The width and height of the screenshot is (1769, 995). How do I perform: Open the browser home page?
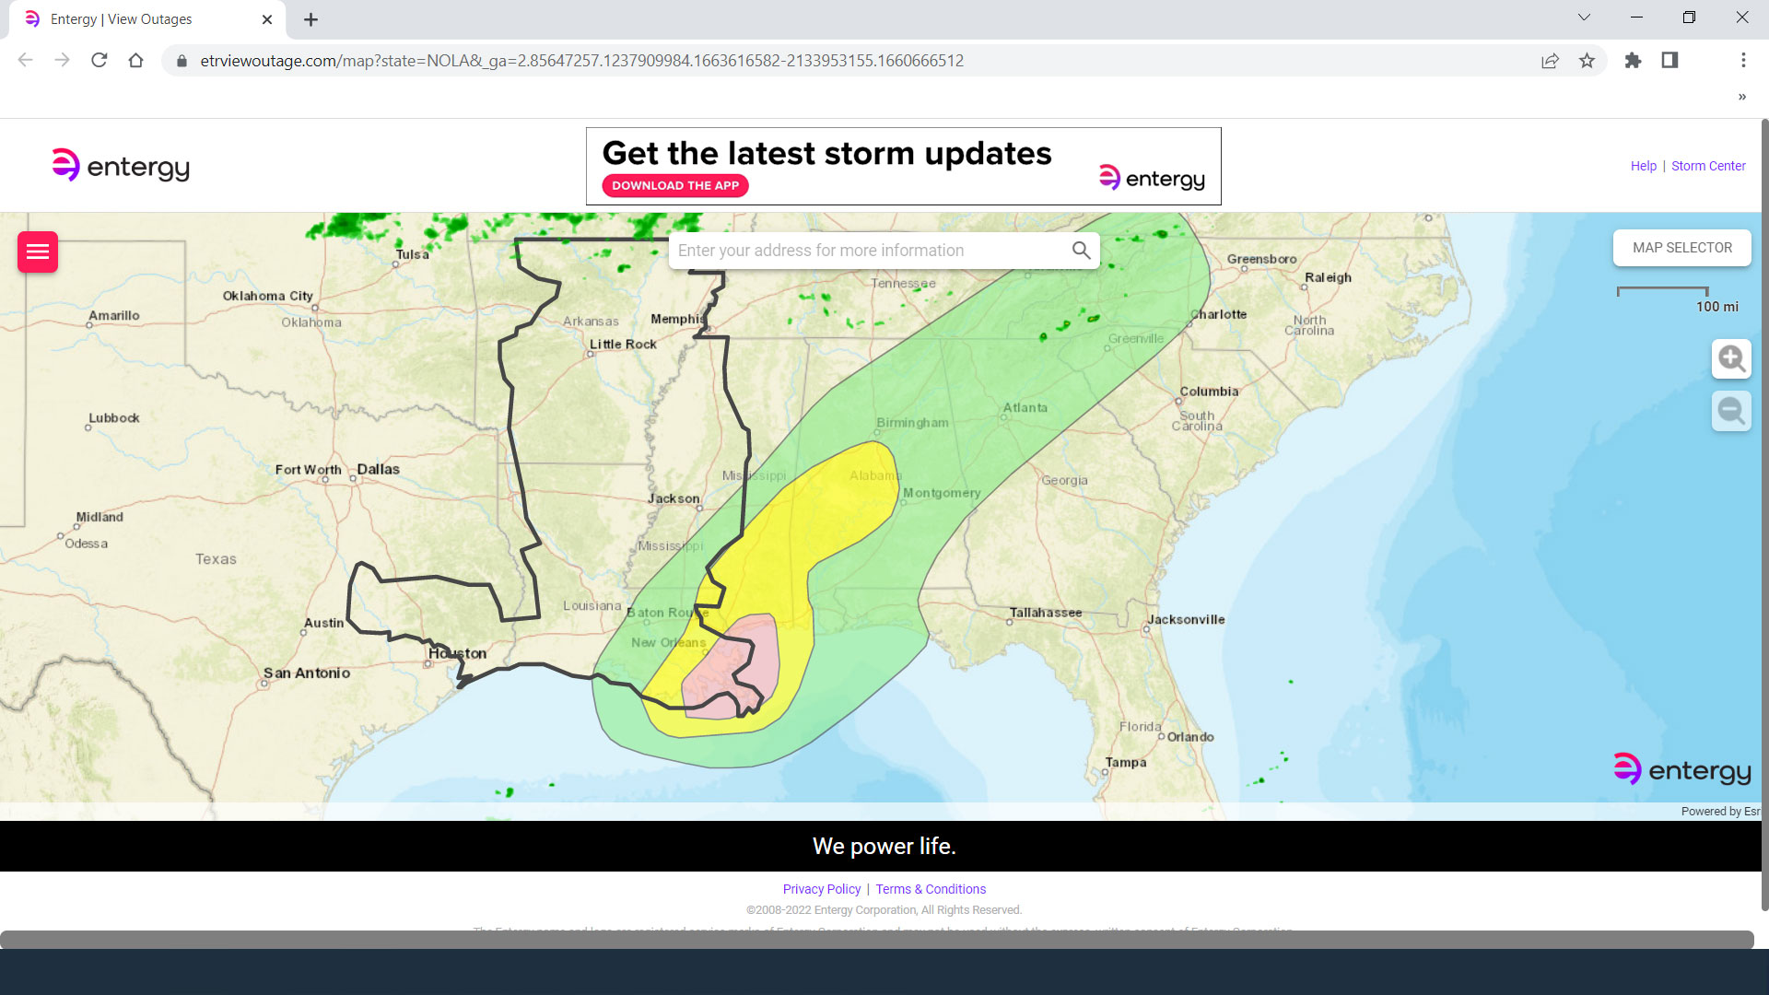pos(135,60)
